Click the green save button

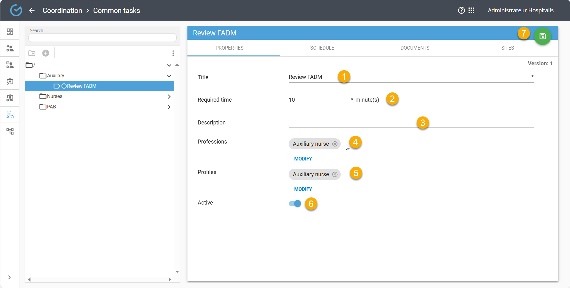542,36
